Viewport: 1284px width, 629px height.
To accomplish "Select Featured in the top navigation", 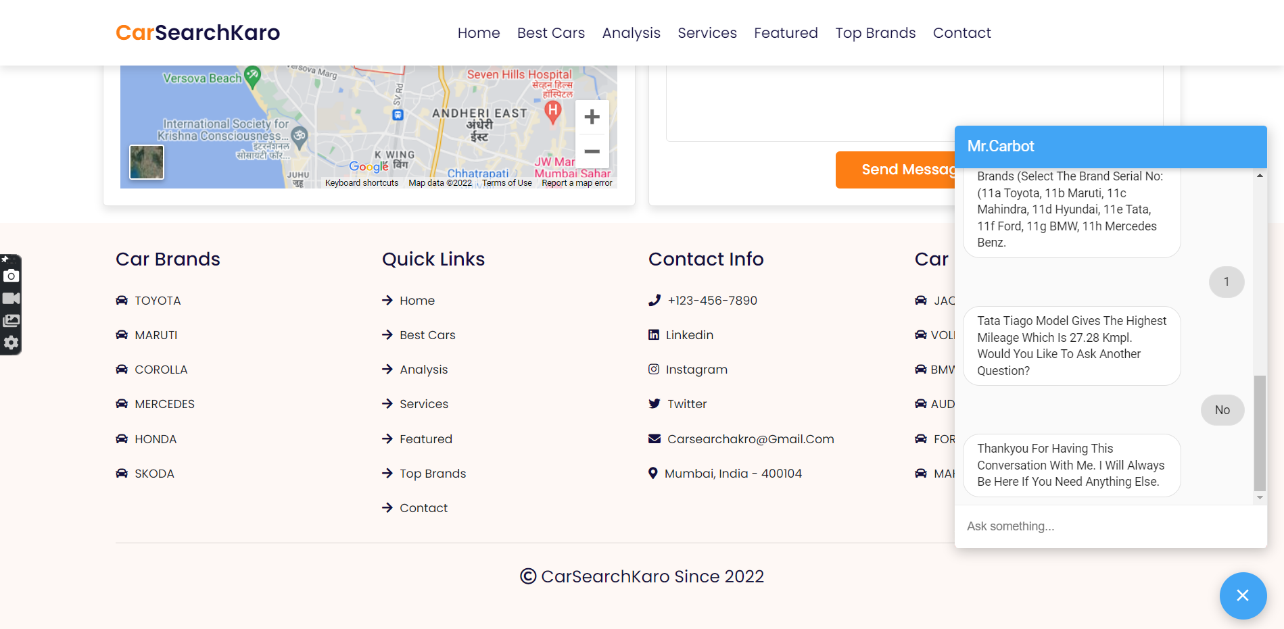I will click(x=786, y=32).
